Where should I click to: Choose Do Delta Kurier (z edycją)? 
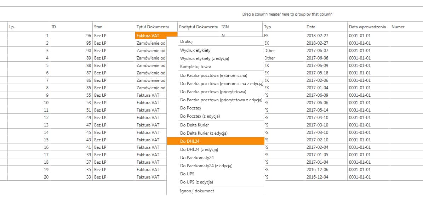pos(216,133)
